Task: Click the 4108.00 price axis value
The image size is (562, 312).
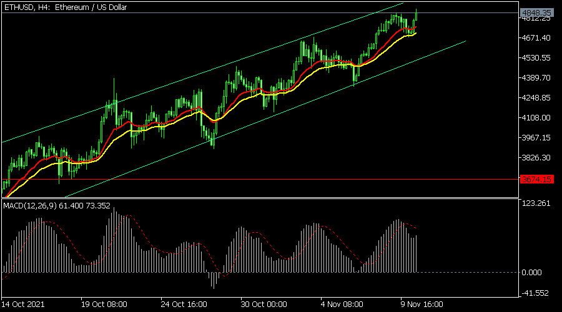Action: click(536, 117)
